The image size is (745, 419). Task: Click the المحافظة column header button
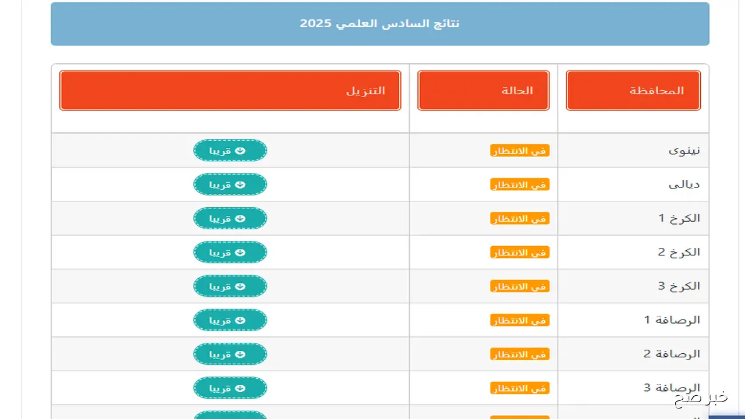click(x=633, y=90)
